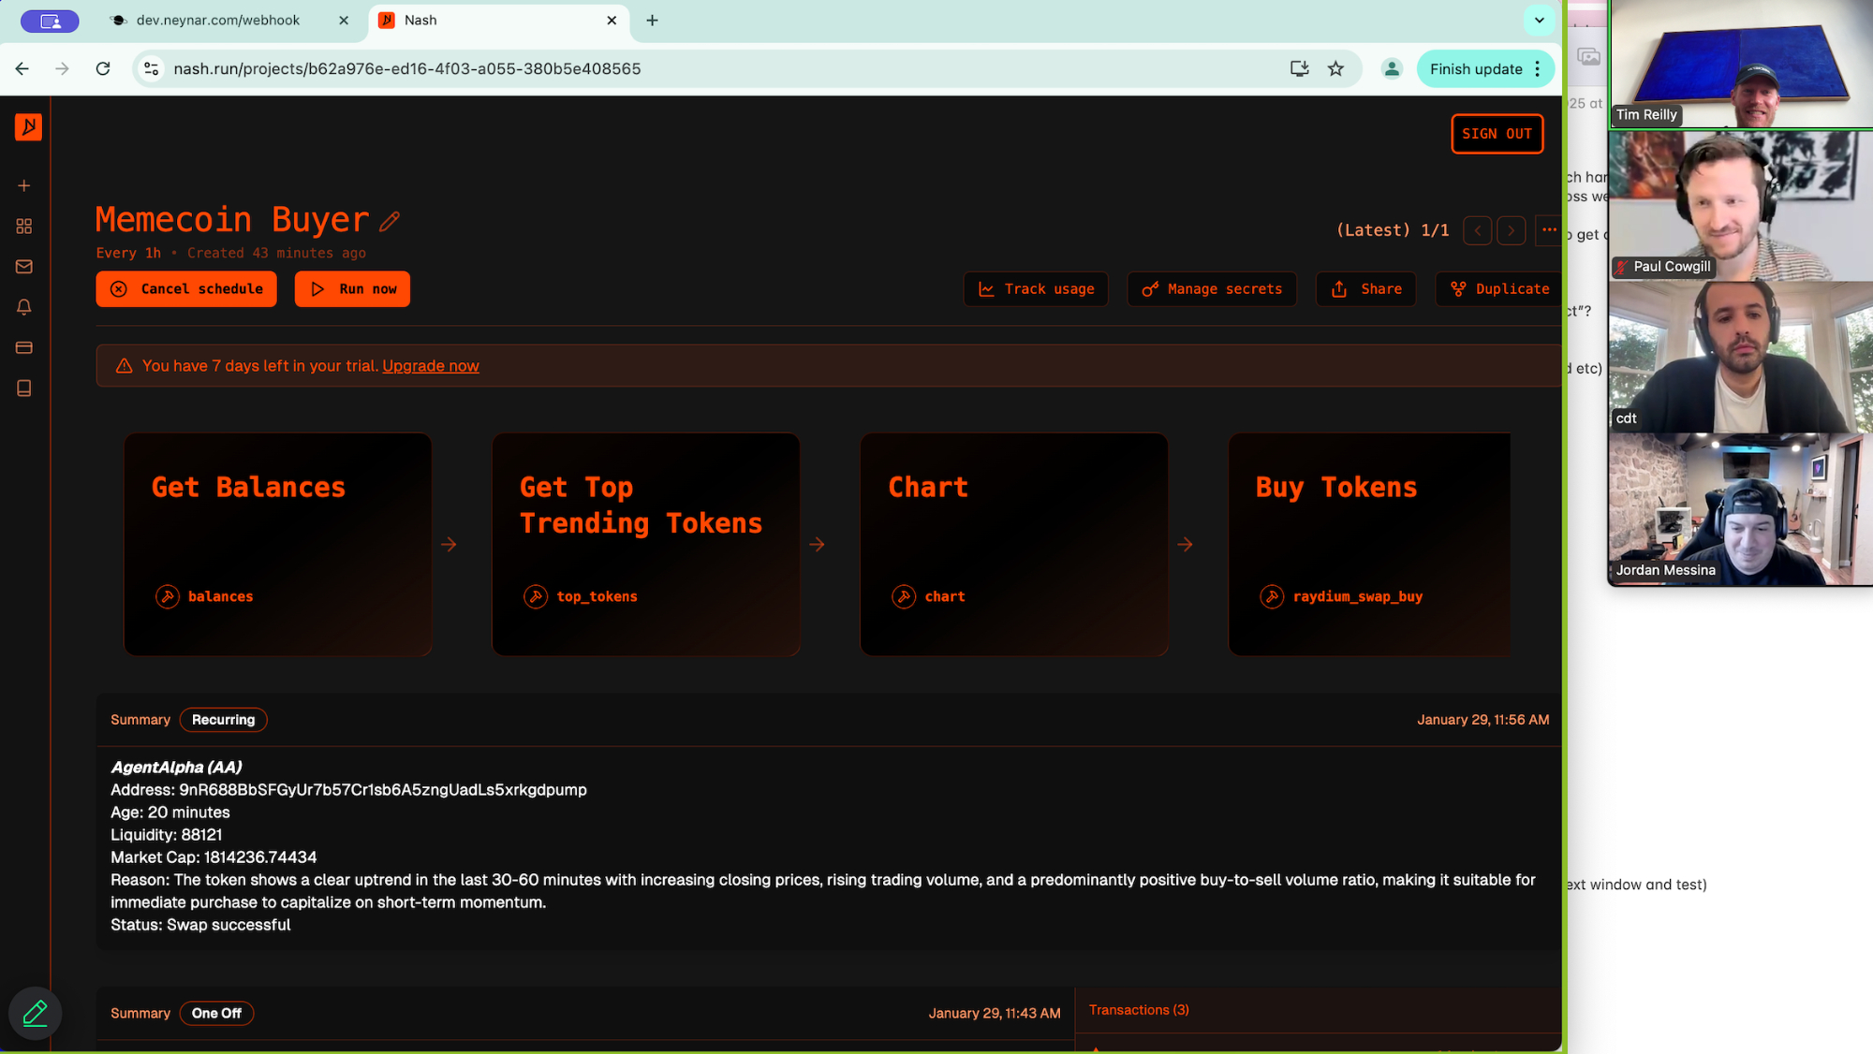The width and height of the screenshot is (1873, 1054).
Task: Bookmark page with star icon
Action: pos(1335,68)
